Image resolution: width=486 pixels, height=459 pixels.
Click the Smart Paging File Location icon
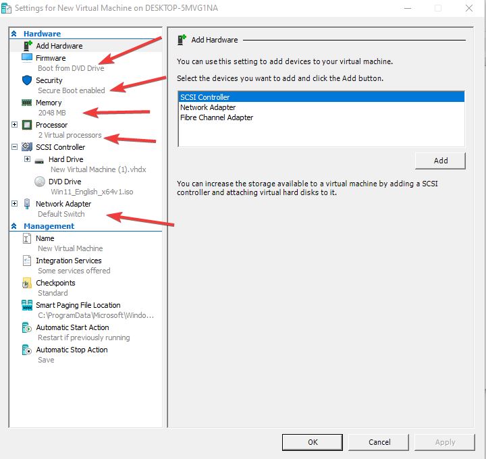coord(27,305)
